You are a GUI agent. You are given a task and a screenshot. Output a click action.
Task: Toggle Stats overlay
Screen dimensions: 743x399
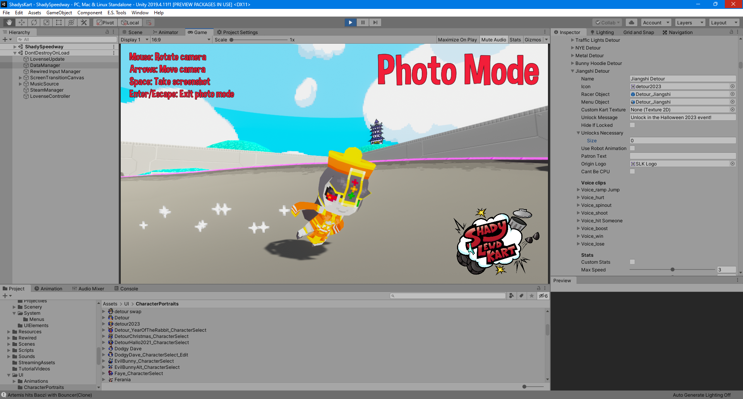(515, 39)
